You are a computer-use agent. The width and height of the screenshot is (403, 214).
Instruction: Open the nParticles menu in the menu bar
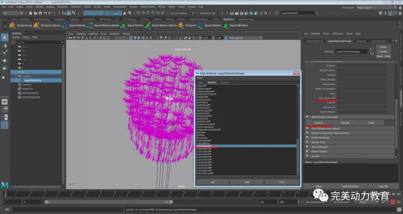click(x=76, y=7)
